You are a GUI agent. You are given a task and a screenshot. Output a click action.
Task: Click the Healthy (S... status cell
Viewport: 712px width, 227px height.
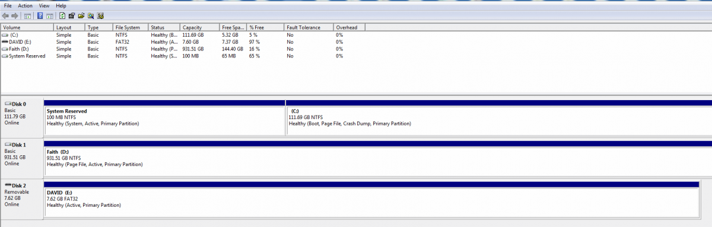click(164, 56)
